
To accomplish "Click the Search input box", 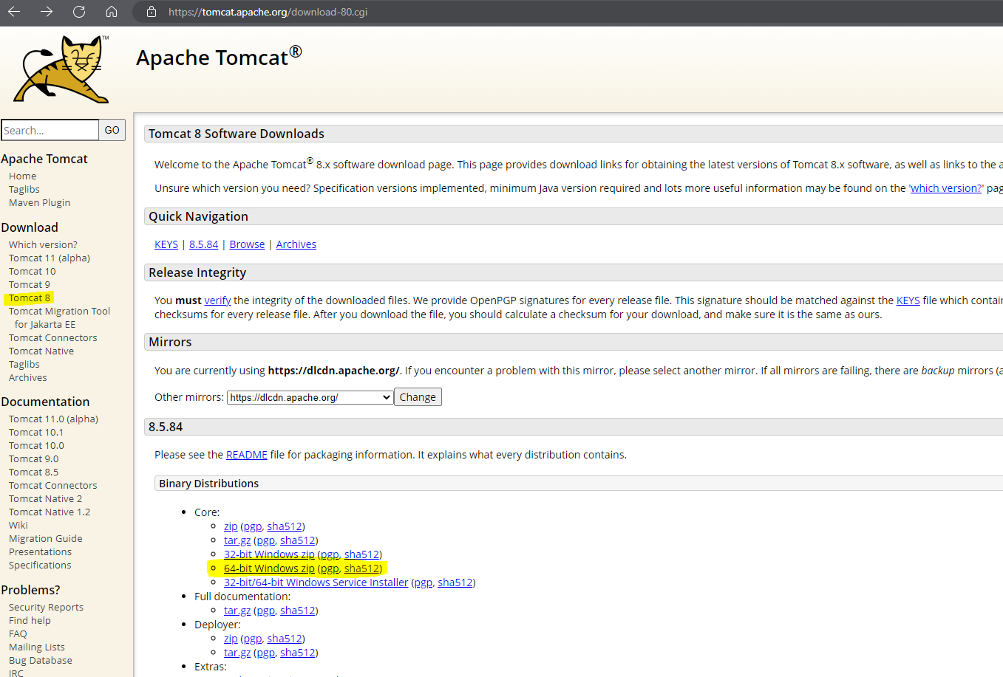I will pos(50,130).
